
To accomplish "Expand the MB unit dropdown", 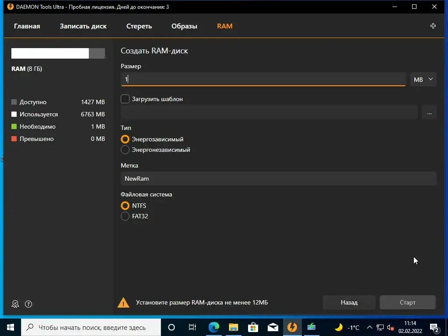I will click(423, 80).
